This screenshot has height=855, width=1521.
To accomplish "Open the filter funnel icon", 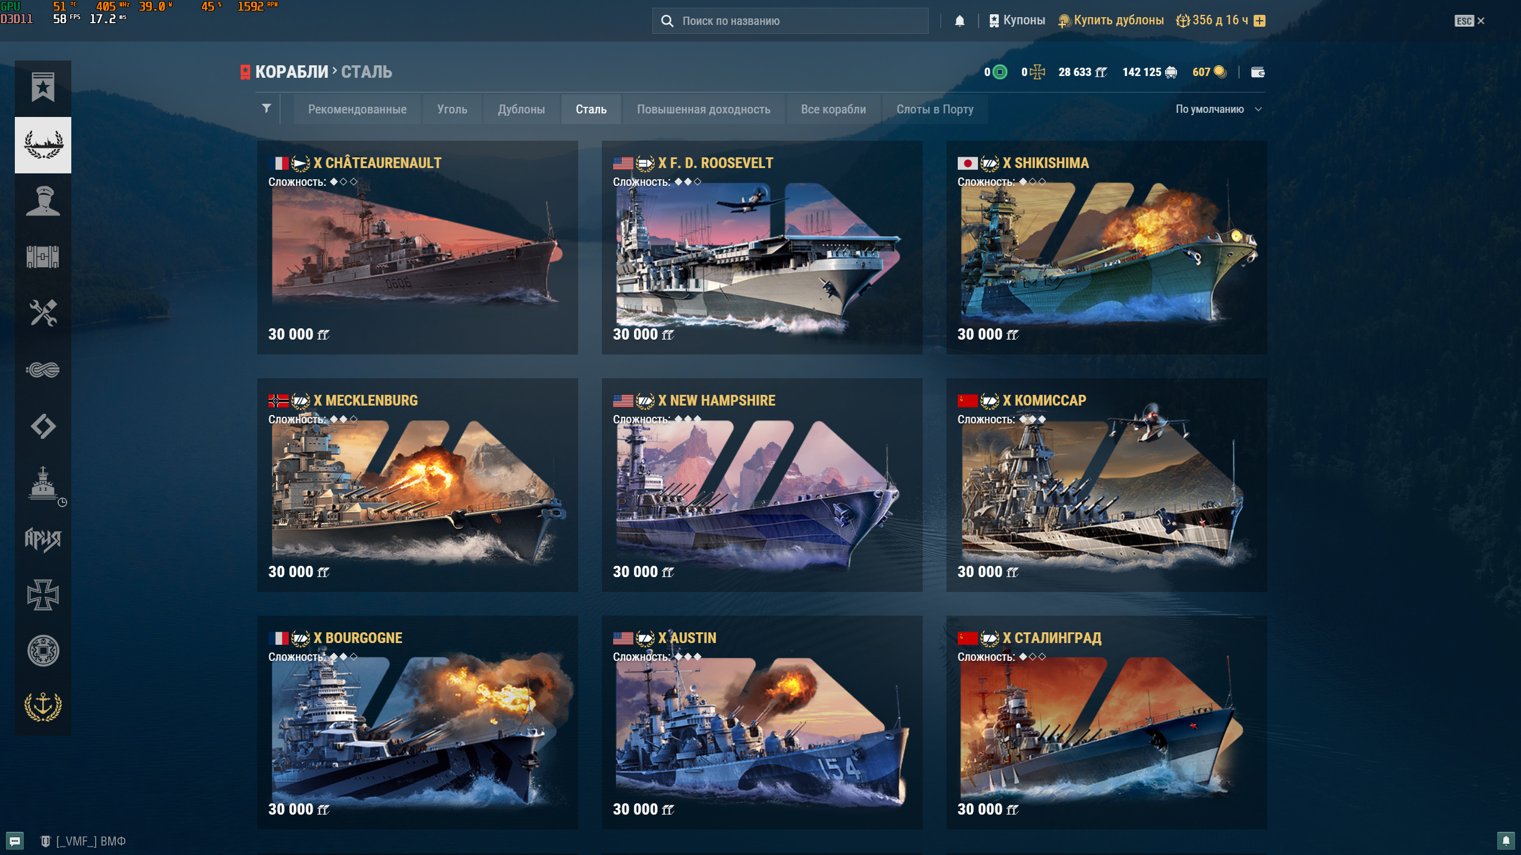I will (267, 109).
